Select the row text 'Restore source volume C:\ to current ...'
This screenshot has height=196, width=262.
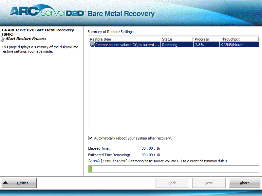pos(127,45)
